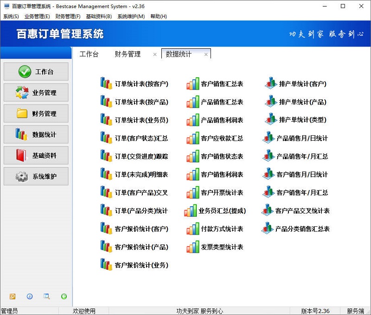Image resolution: width=371 pixels, height=315 pixels.
Task: Open the 客户产品交叉统计表 icon
Action: tap(268, 210)
